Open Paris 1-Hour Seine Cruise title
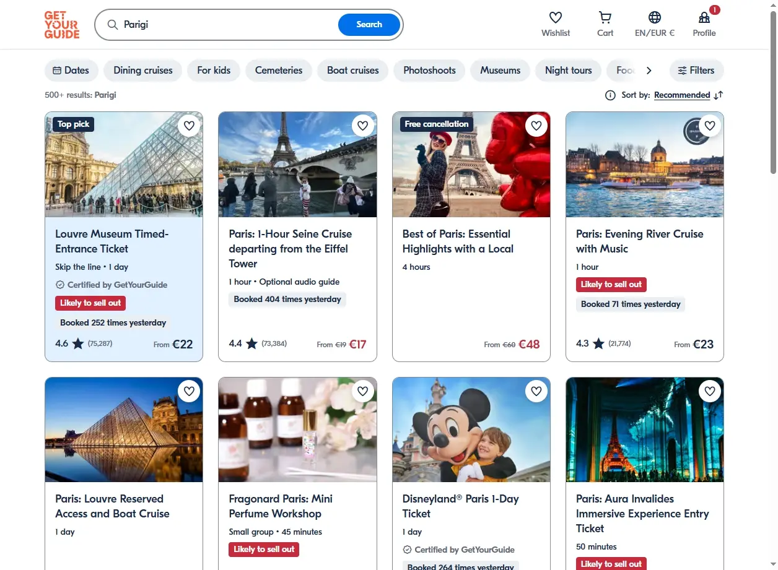 (x=291, y=249)
